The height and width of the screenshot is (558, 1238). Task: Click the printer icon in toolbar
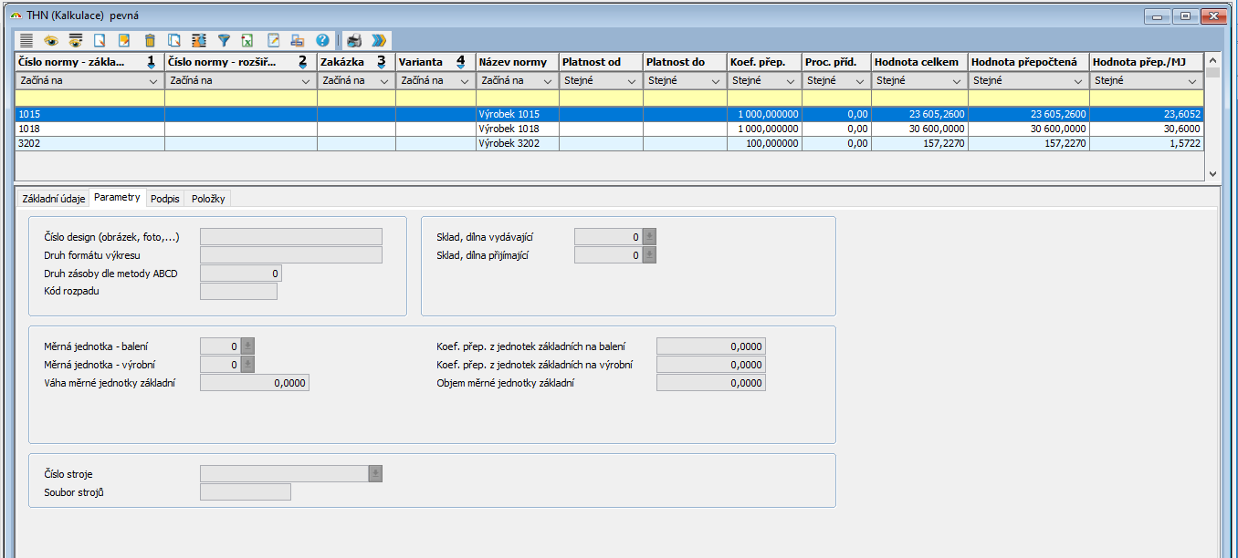(354, 40)
